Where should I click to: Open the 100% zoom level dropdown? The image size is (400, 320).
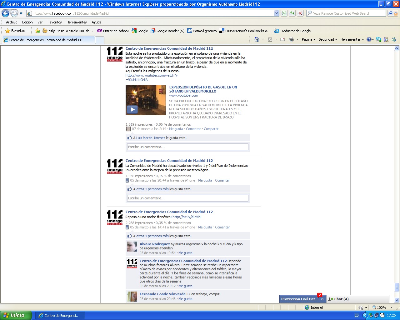391,307
